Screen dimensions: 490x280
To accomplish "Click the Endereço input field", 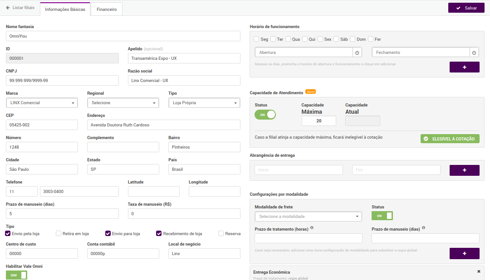I will (164, 125).
